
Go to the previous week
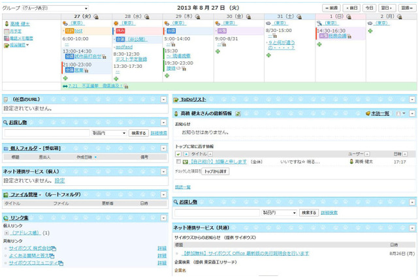pos(331,8)
